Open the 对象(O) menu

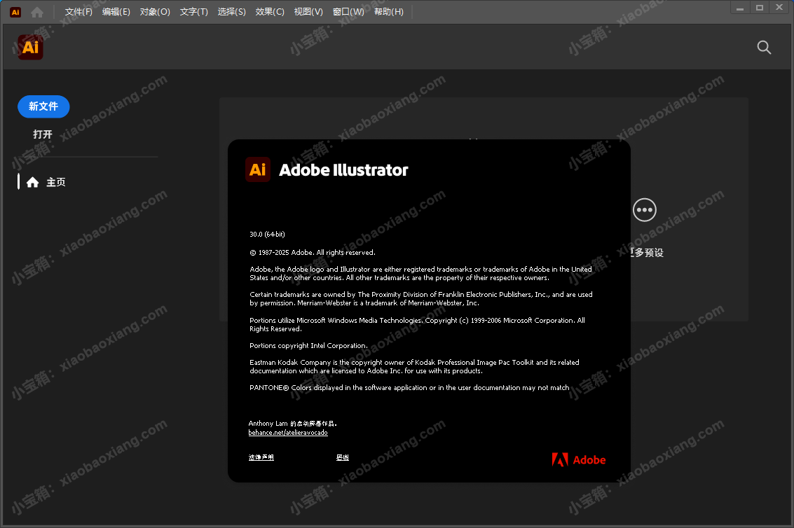(155, 12)
